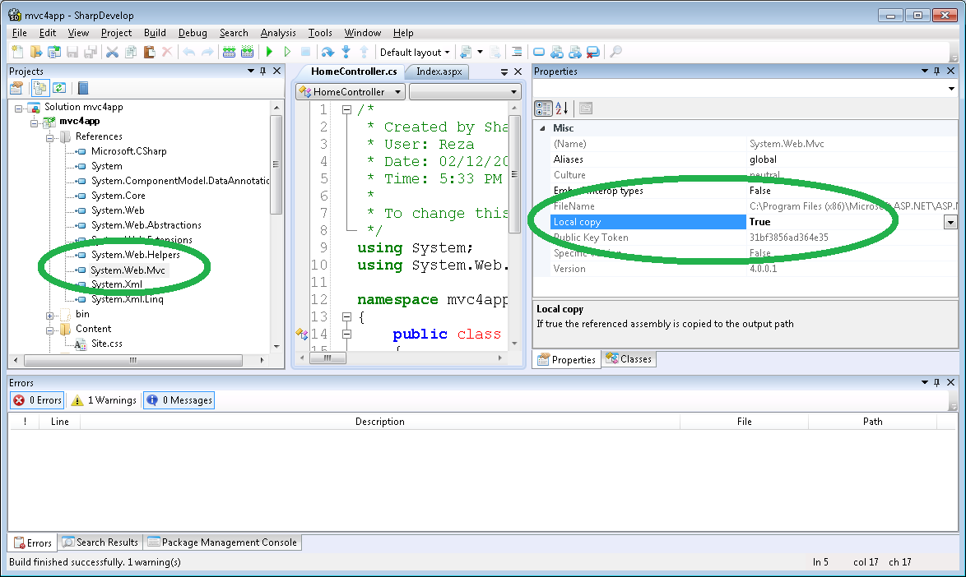Click the Categorized view icon in Properties
This screenshot has width=966, height=577.
coord(542,108)
